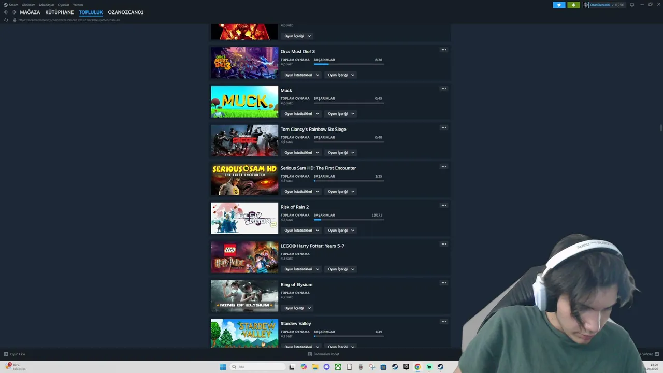Open the three-dot menu for Stardew Valley

click(x=443, y=322)
